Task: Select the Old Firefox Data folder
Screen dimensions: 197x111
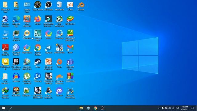Action: pos(5,7)
